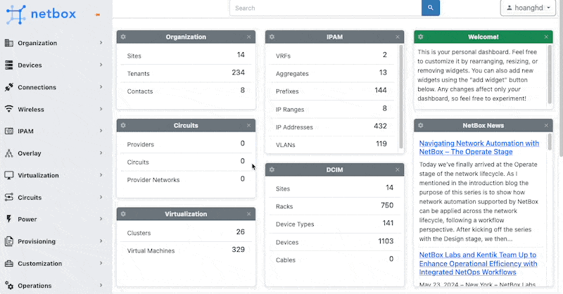Open Devices count row in DCIM widget
The height and width of the screenshot is (294, 563).
pyautogui.click(x=335, y=242)
